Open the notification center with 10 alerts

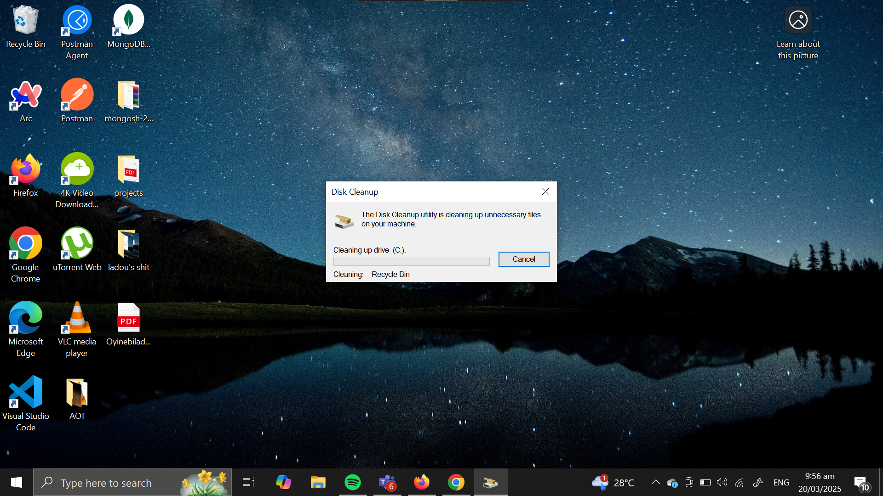[861, 483]
